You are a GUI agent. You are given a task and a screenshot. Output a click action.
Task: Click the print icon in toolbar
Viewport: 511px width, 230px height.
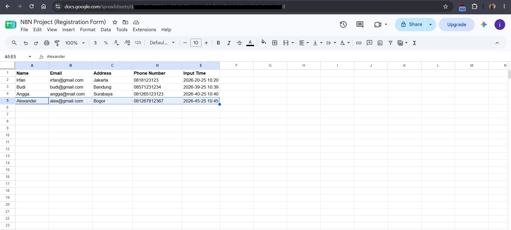tap(47, 43)
